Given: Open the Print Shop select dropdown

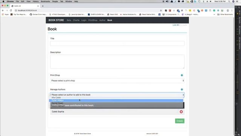Looking at the screenshot, I should tap(117, 80).
